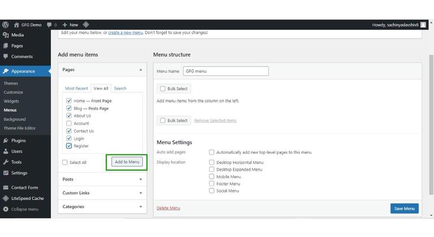
Task: Click the Collapse menu arrow icon
Action: 6,209
